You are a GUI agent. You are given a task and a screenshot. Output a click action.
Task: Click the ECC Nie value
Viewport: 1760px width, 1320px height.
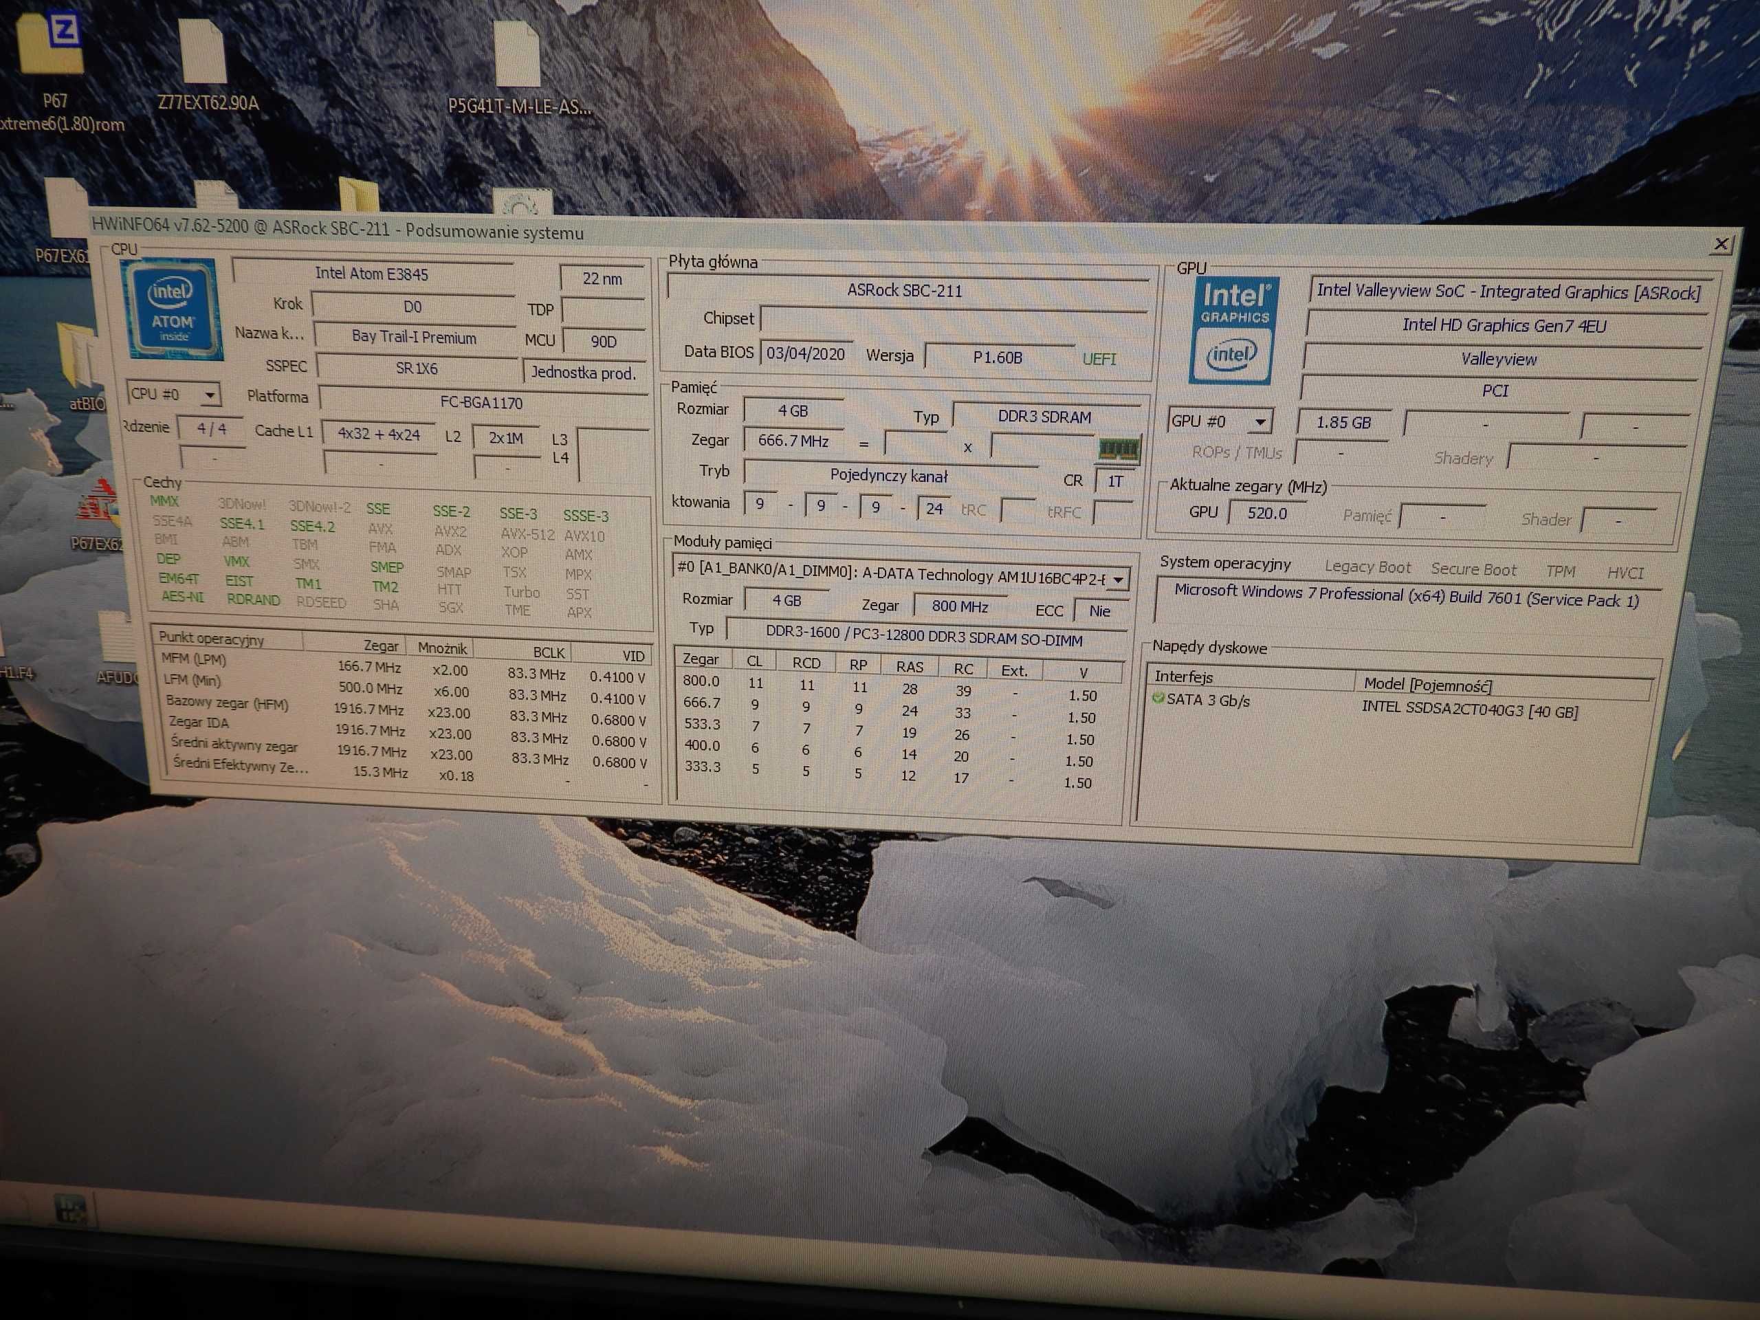point(1099,611)
